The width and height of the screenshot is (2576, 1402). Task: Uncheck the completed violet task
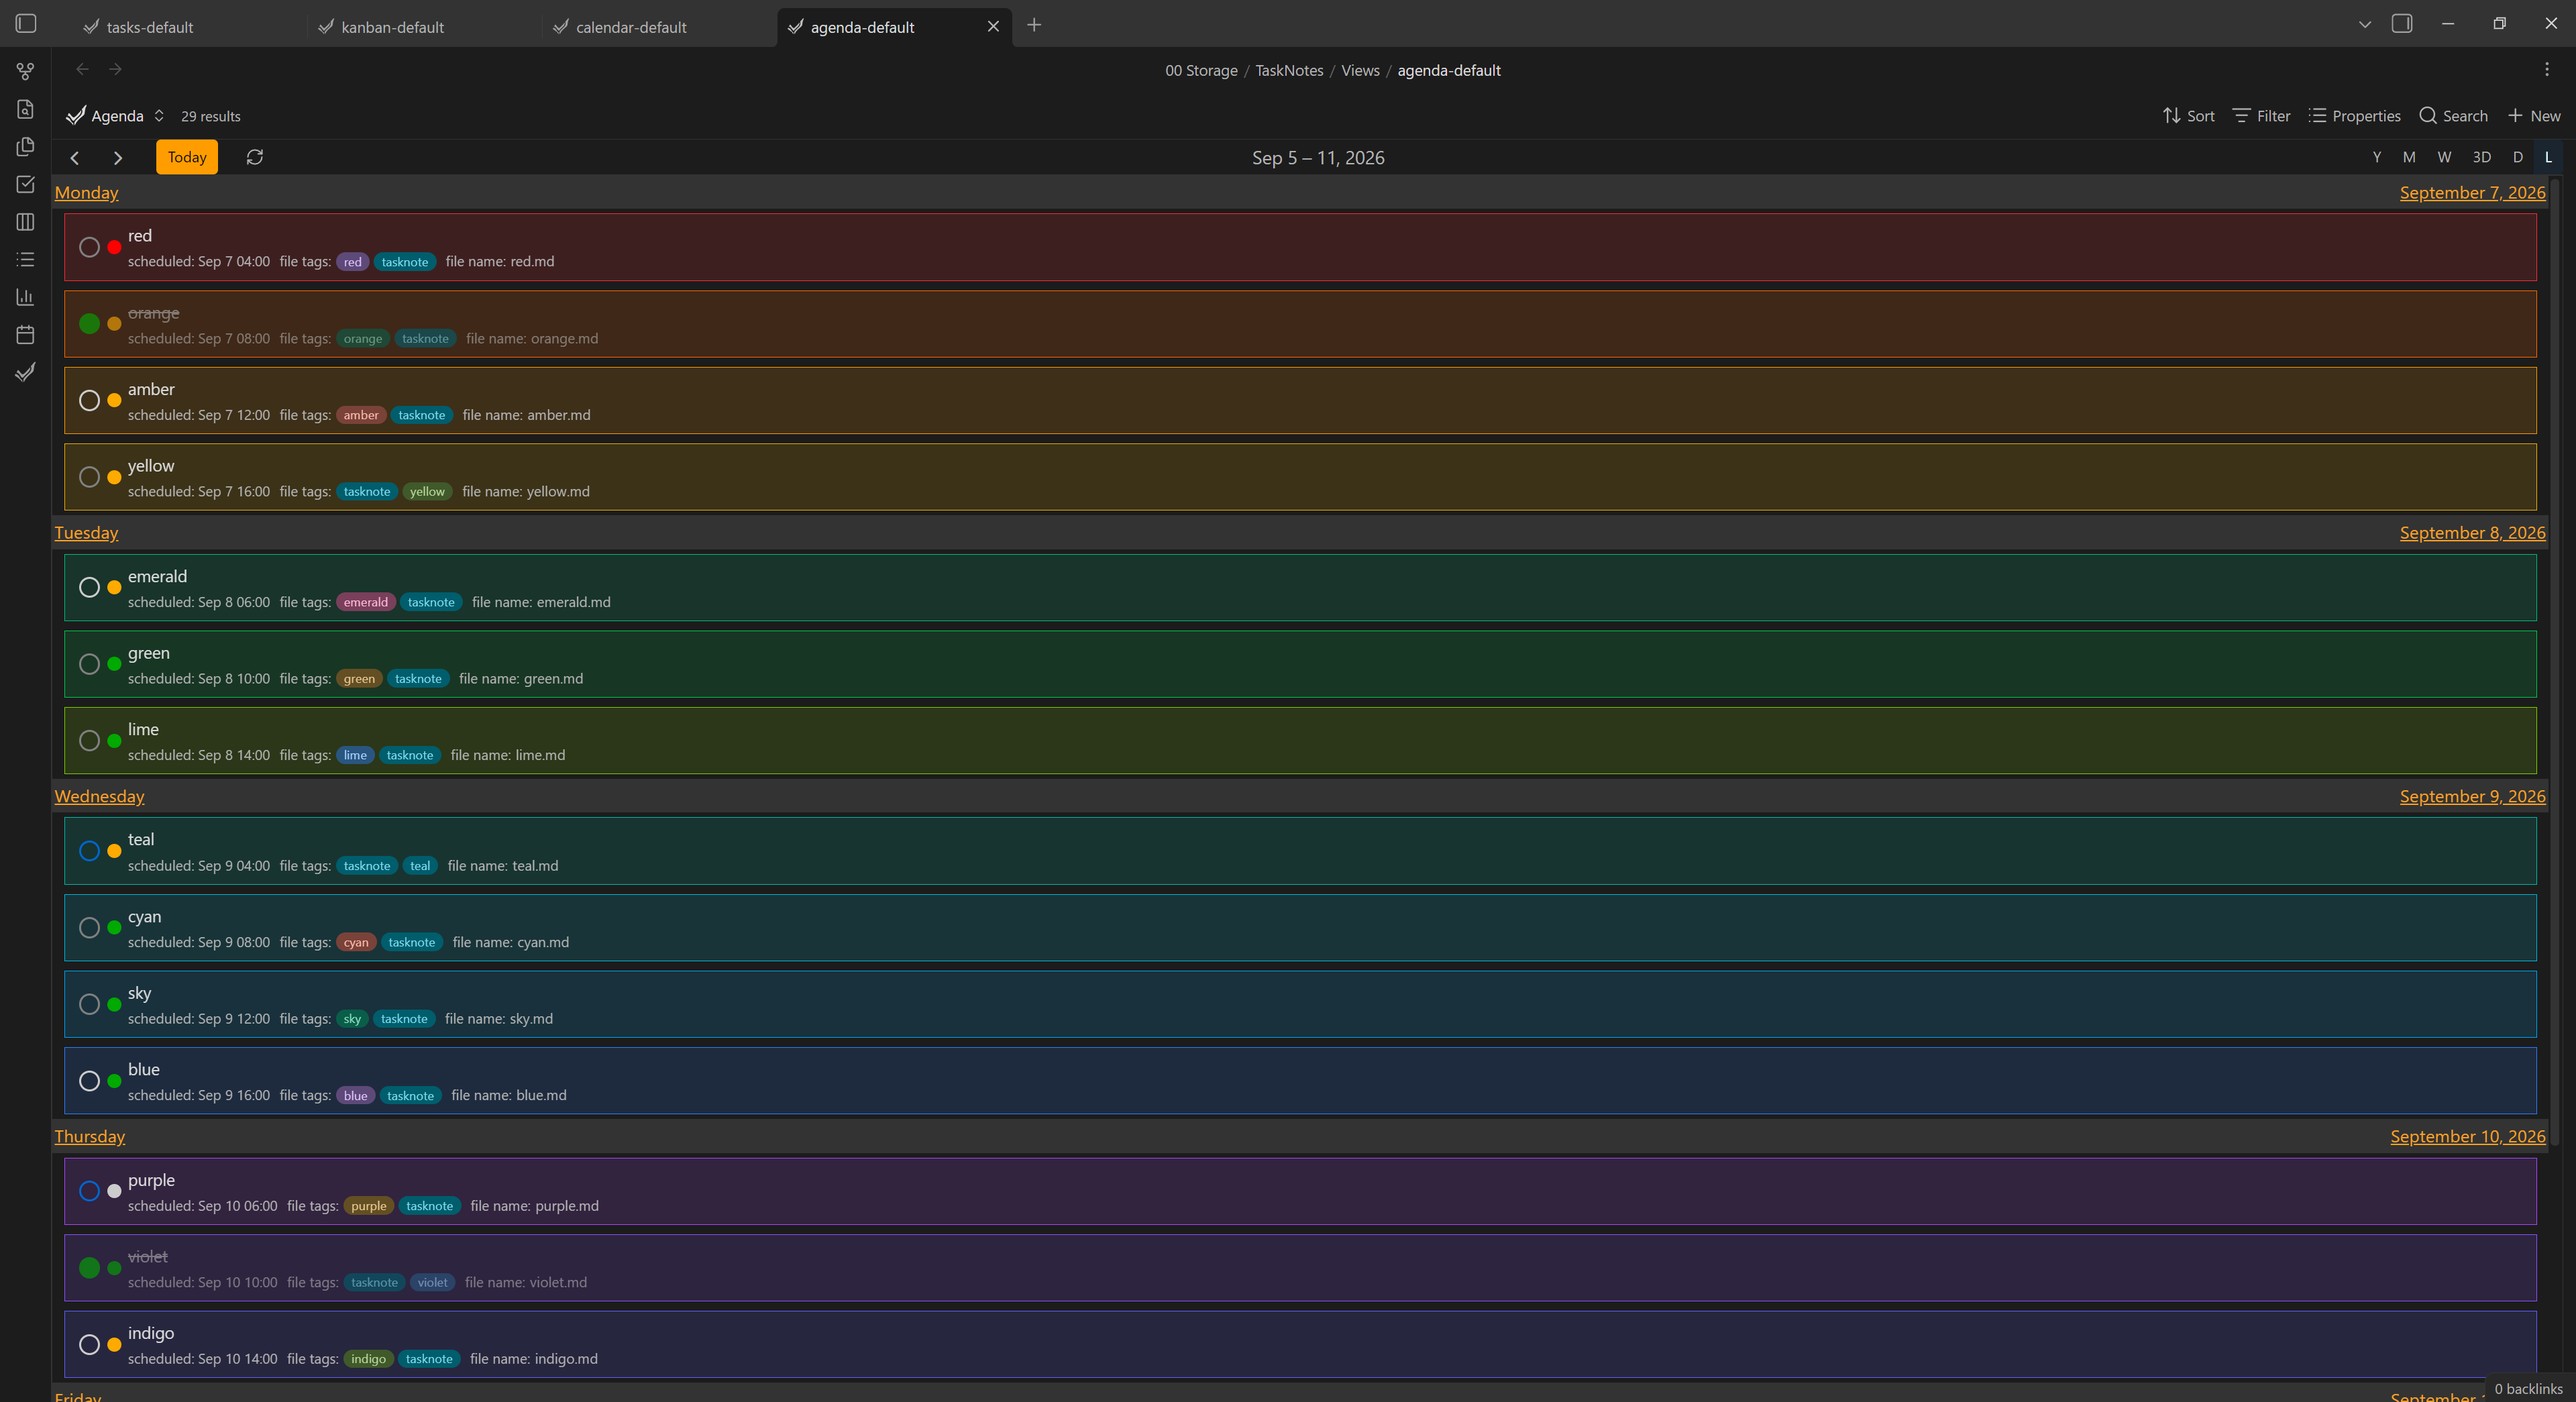tap(89, 1268)
